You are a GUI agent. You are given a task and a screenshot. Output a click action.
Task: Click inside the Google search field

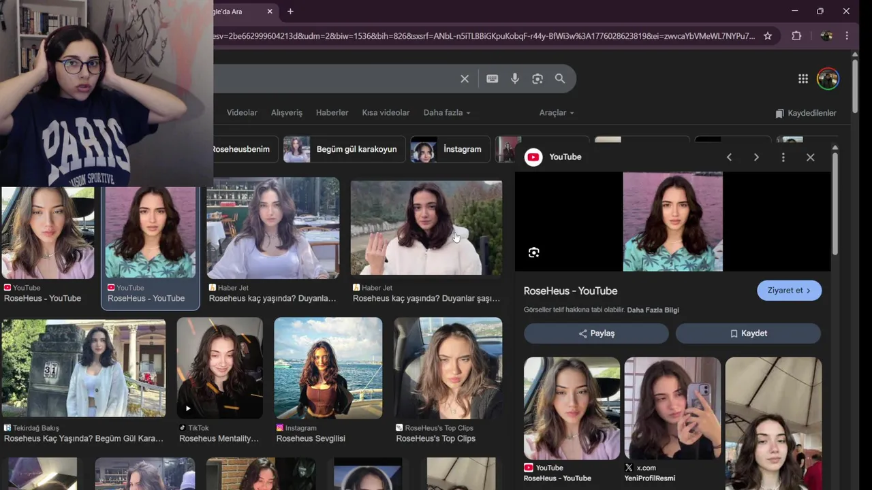click(334, 79)
